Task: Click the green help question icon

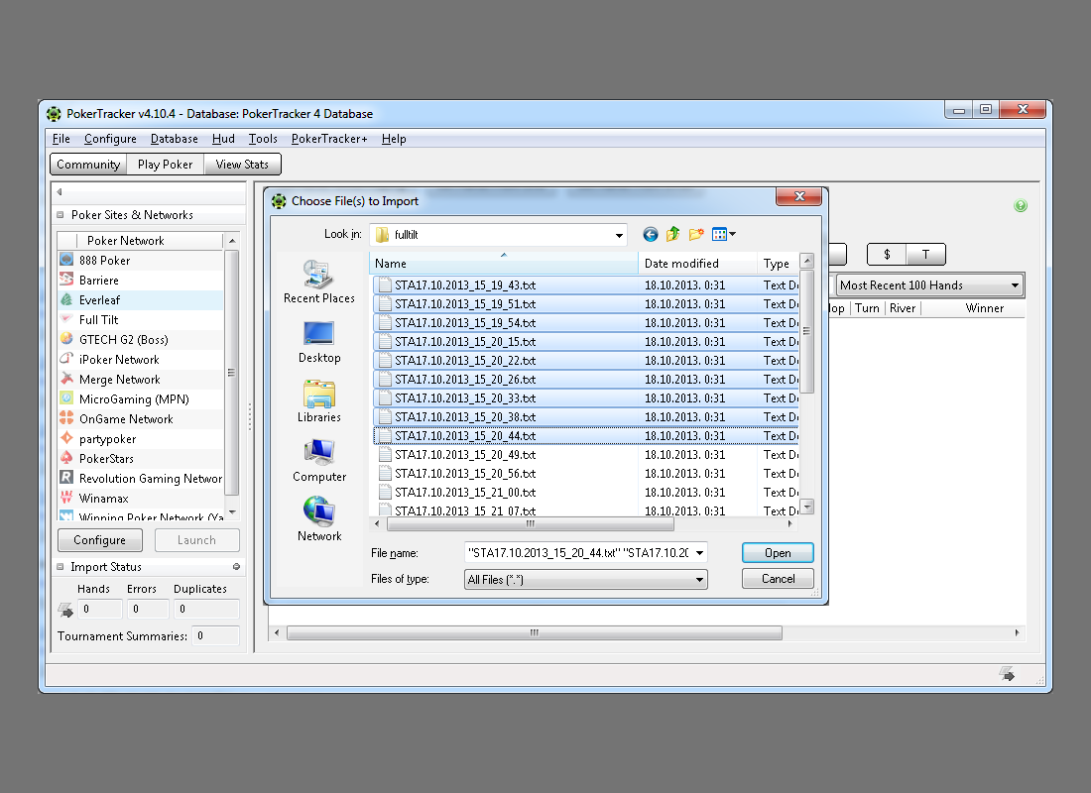Action: click(1021, 206)
